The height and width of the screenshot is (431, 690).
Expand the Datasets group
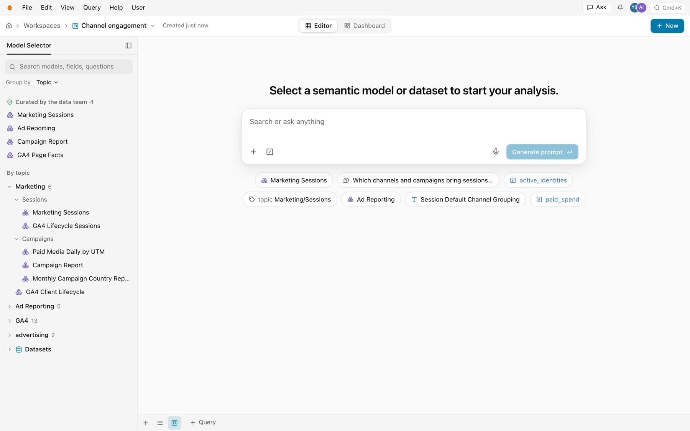(10, 349)
